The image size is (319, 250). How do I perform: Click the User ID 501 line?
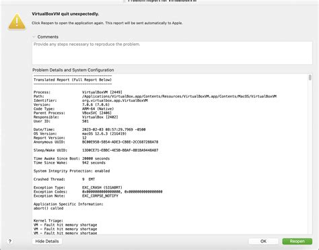[x=61, y=121]
